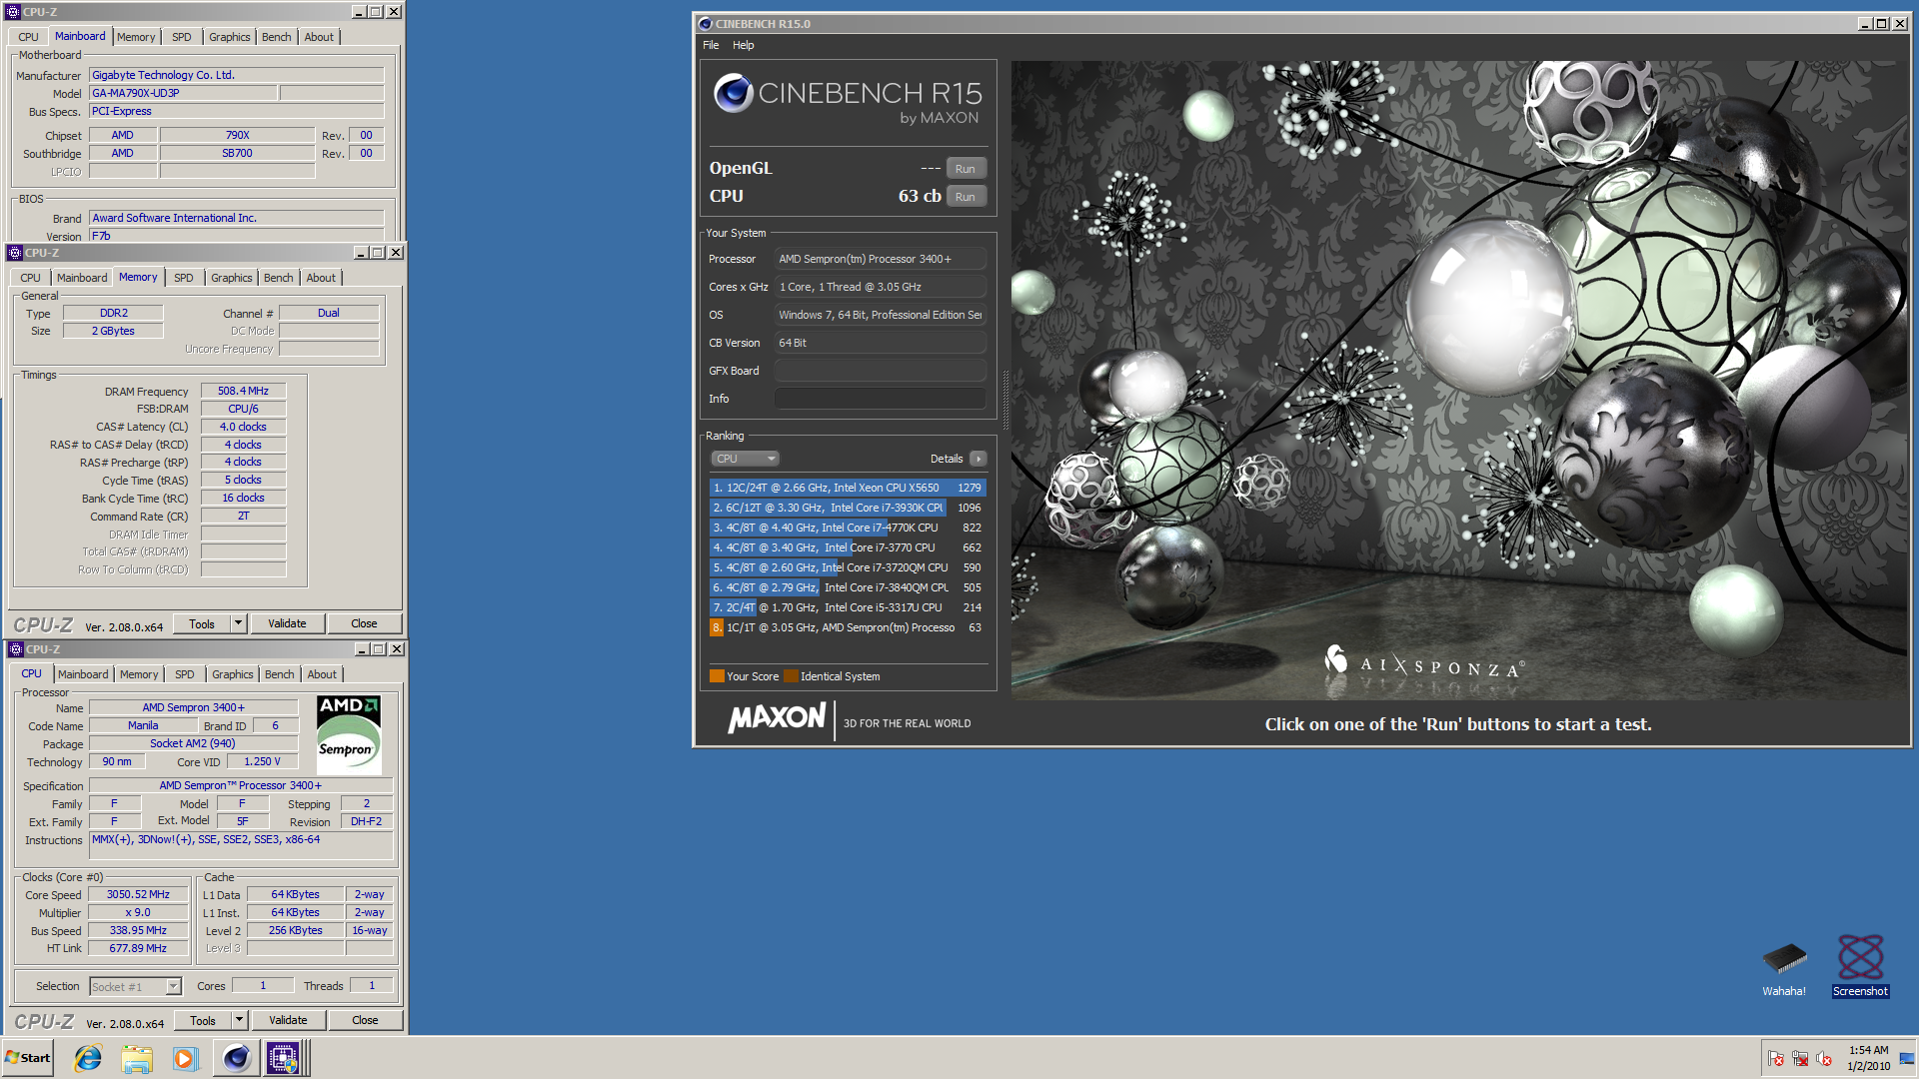Open the Help menu in Cinebench

tap(743, 45)
